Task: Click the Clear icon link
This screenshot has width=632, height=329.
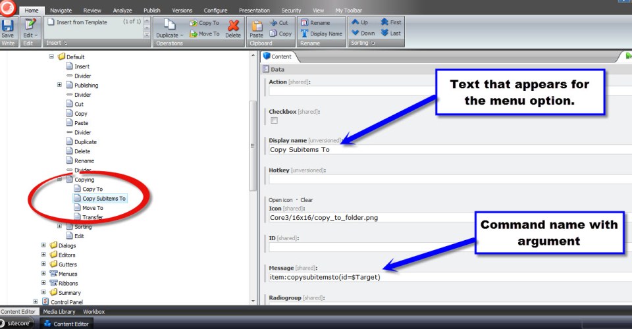Action: [x=306, y=200]
